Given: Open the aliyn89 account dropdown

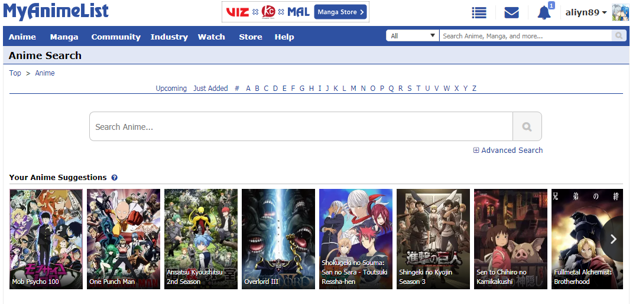Looking at the screenshot, I should (x=586, y=12).
